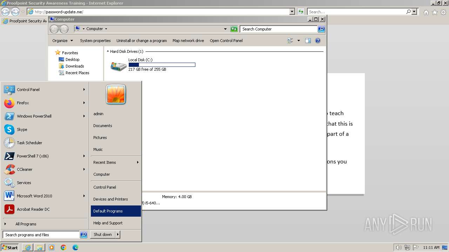Image resolution: width=449 pixels, height=252 pixels.
Task: Launch PowerShell 7 (x86)
Action: coord(44,156)
